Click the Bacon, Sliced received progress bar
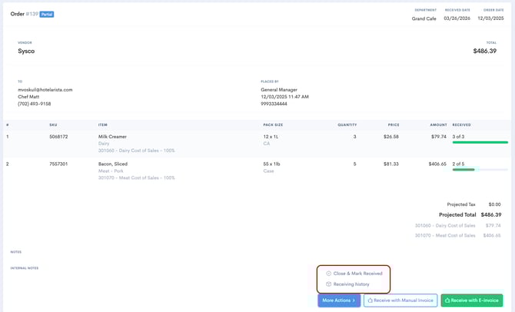 tap(480, 169)
